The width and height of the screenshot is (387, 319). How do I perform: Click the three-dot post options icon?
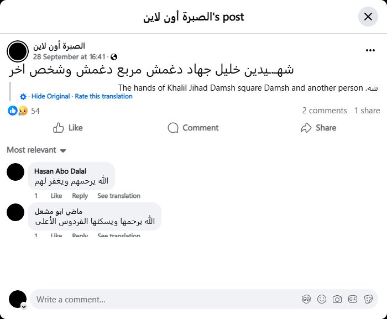(x=370, y=50)
